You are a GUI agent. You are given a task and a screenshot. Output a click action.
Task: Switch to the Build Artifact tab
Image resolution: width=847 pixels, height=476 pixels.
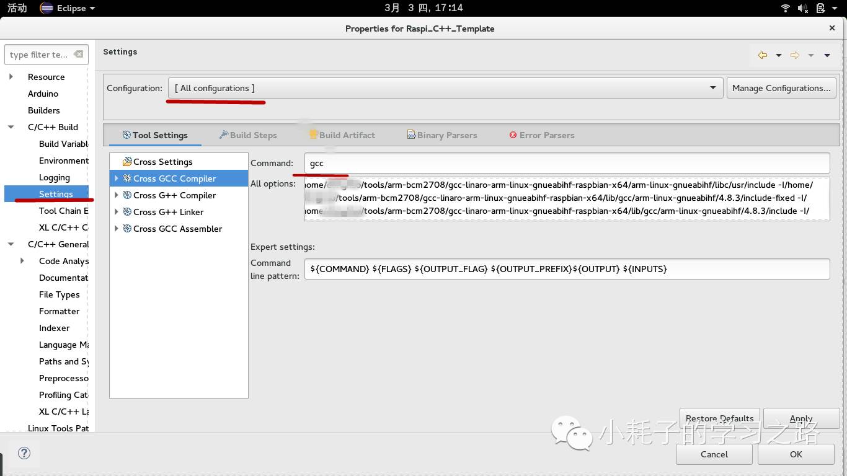click(342, 135)
